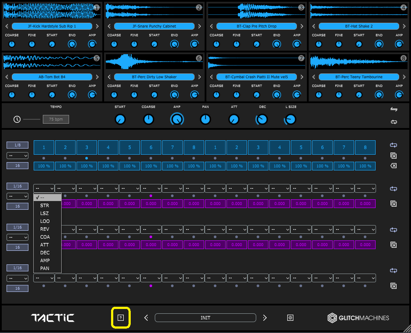
Task: Select REV in the open dropdown list
Action: [48, 229]
